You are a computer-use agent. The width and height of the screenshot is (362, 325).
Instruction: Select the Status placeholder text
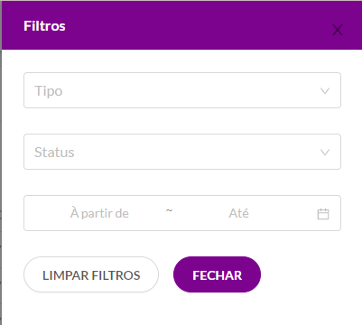point(54,153)
